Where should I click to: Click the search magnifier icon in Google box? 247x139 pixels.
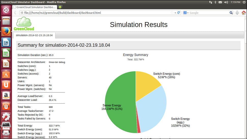click(231, 13)
